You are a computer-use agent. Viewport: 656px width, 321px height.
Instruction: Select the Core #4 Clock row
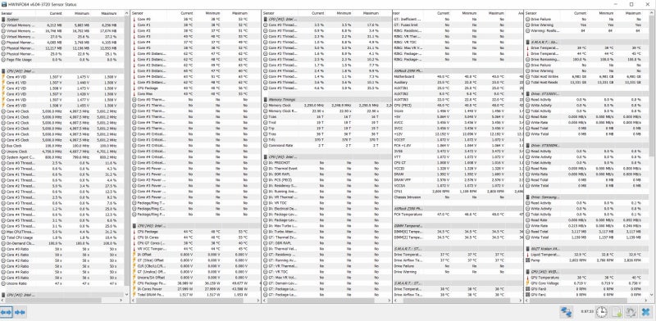(x=62, y=134)
